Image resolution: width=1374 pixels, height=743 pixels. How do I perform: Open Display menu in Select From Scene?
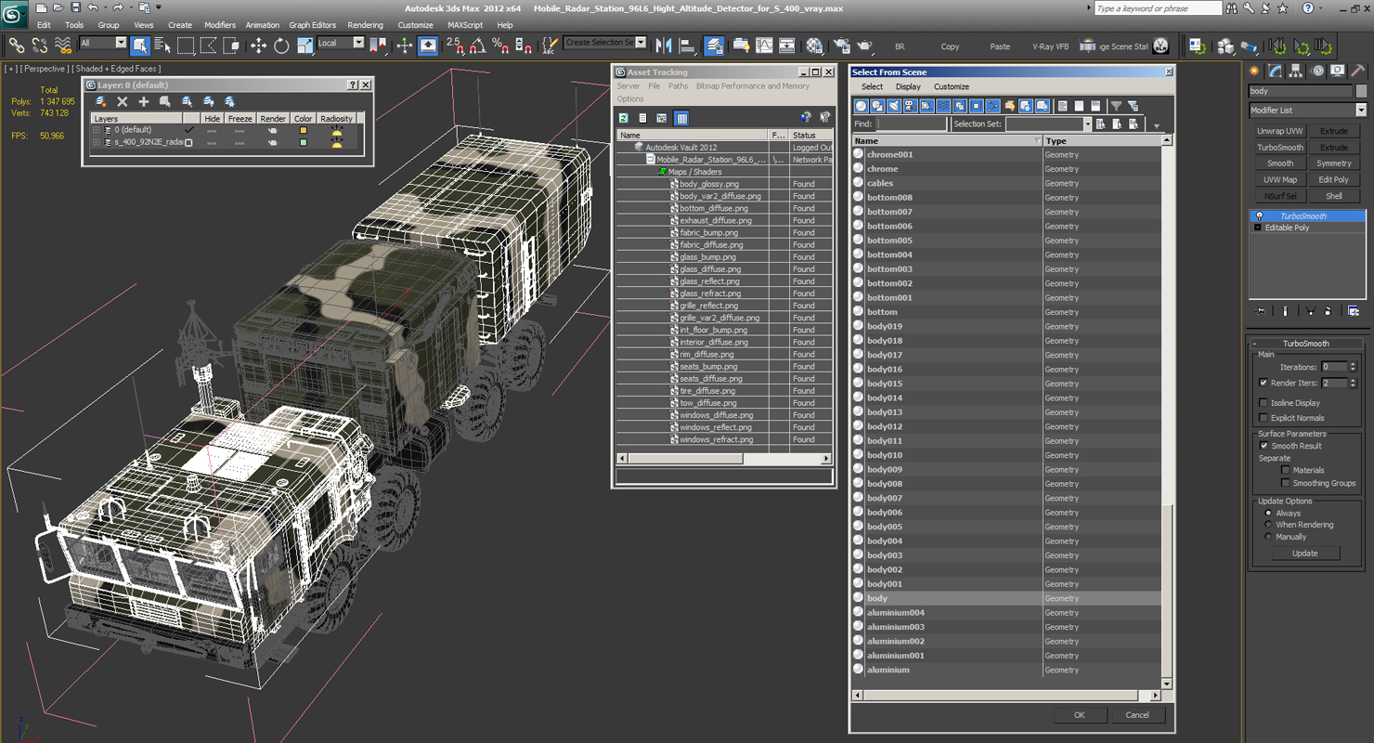[908, 86]
